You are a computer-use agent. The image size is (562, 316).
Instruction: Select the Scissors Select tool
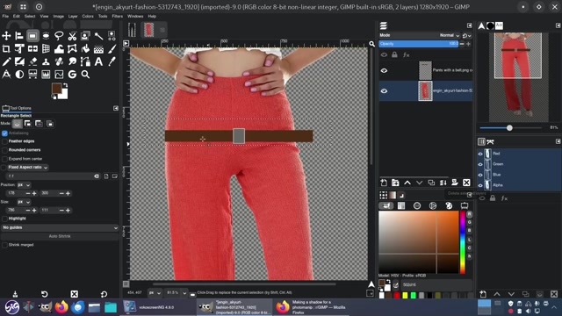coord(72,36)
